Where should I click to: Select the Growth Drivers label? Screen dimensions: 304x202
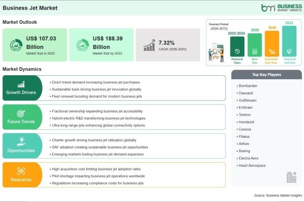click(21, 92)
